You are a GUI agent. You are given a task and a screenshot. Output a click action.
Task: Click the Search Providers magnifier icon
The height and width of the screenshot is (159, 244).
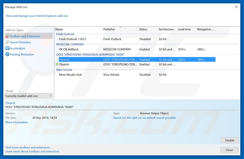pyautogui.click(x=7, y=42)
